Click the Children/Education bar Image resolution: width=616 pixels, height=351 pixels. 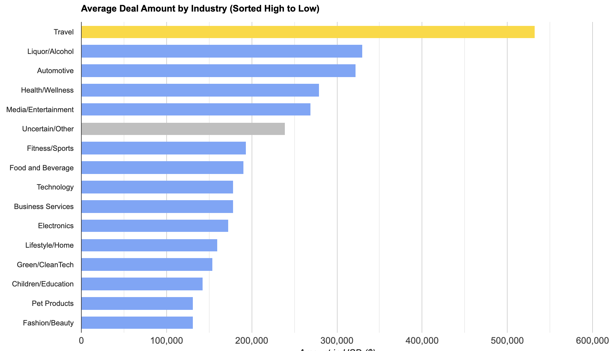(x=142, y=284)
